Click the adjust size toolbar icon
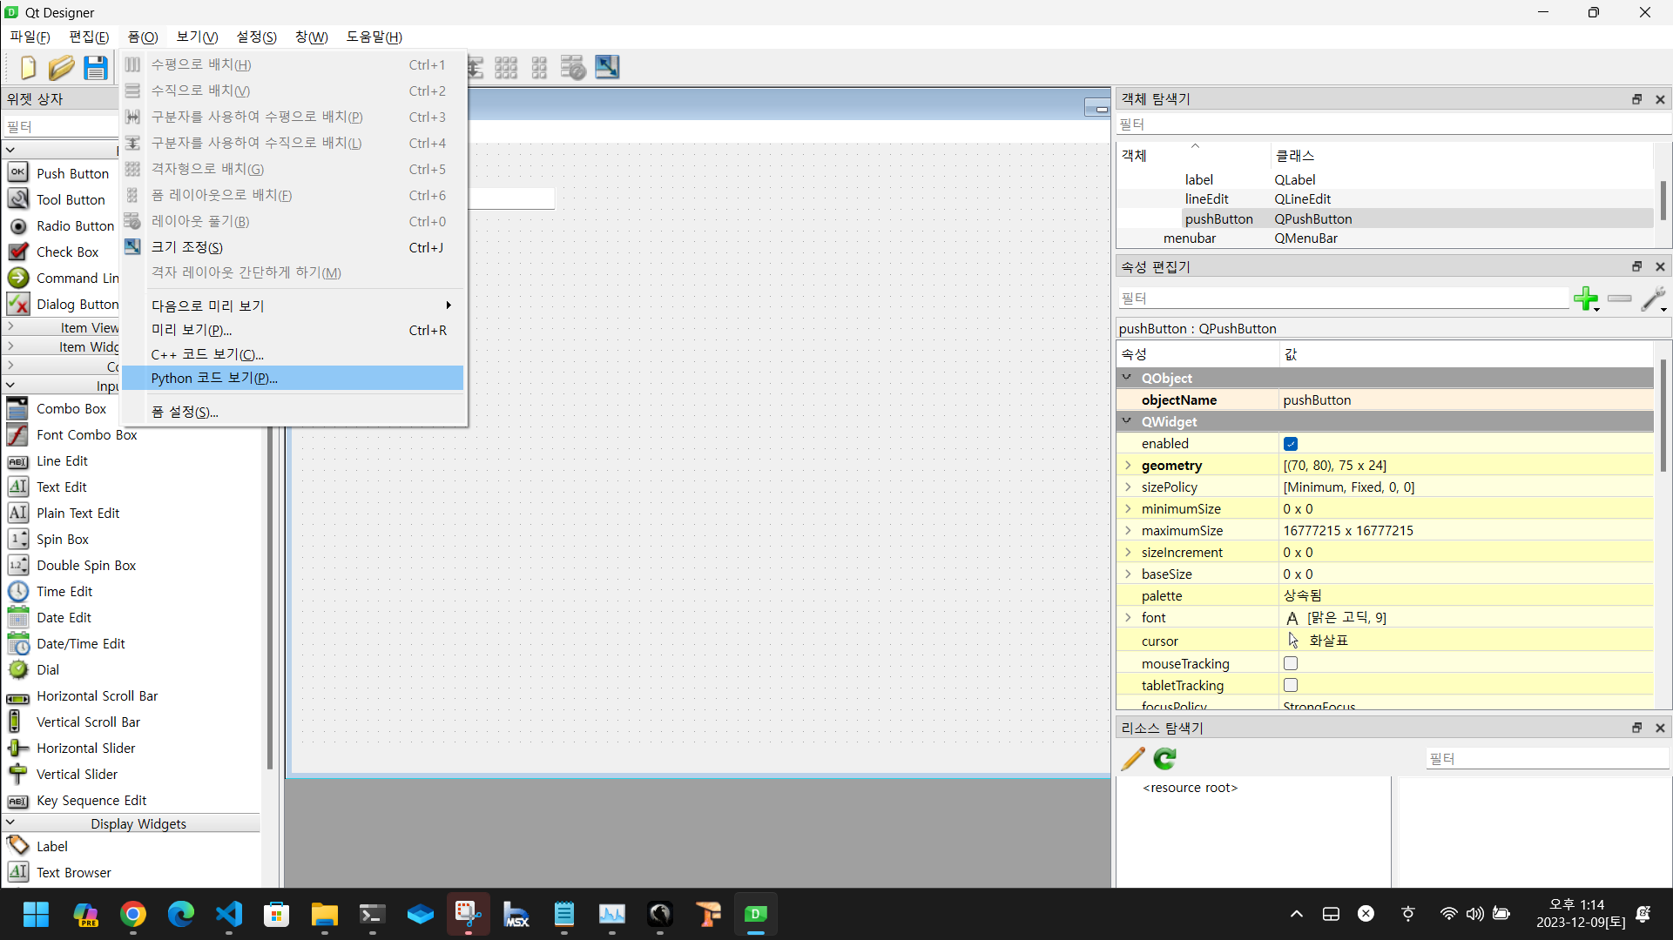This screenshot has width=1673, height=940. [x=607, y=67]
